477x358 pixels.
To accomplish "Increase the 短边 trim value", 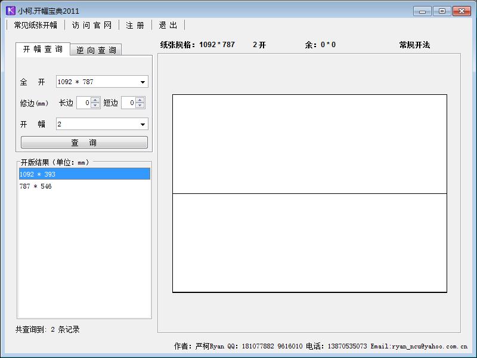I will (140, 100).
